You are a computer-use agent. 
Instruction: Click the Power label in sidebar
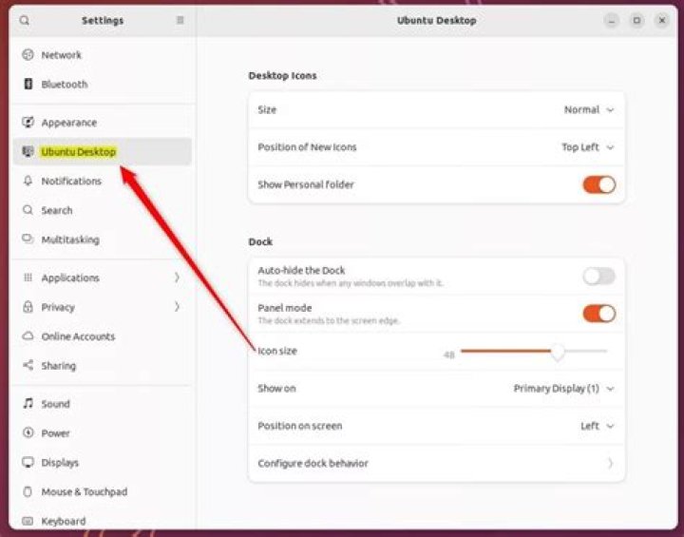click(55, 433)
